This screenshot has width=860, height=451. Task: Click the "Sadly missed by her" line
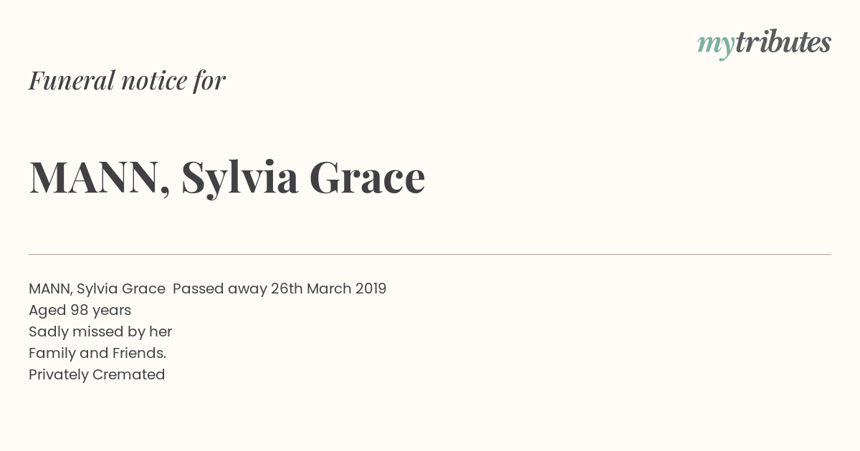(x=100, y=331)
